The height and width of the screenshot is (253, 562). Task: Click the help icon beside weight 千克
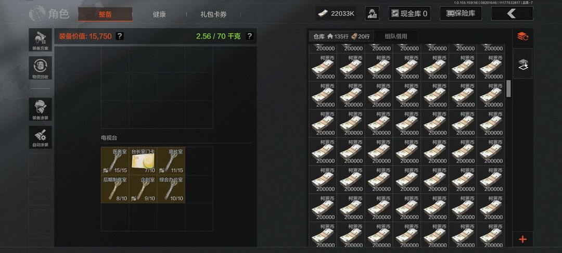(x=249, y=36)
